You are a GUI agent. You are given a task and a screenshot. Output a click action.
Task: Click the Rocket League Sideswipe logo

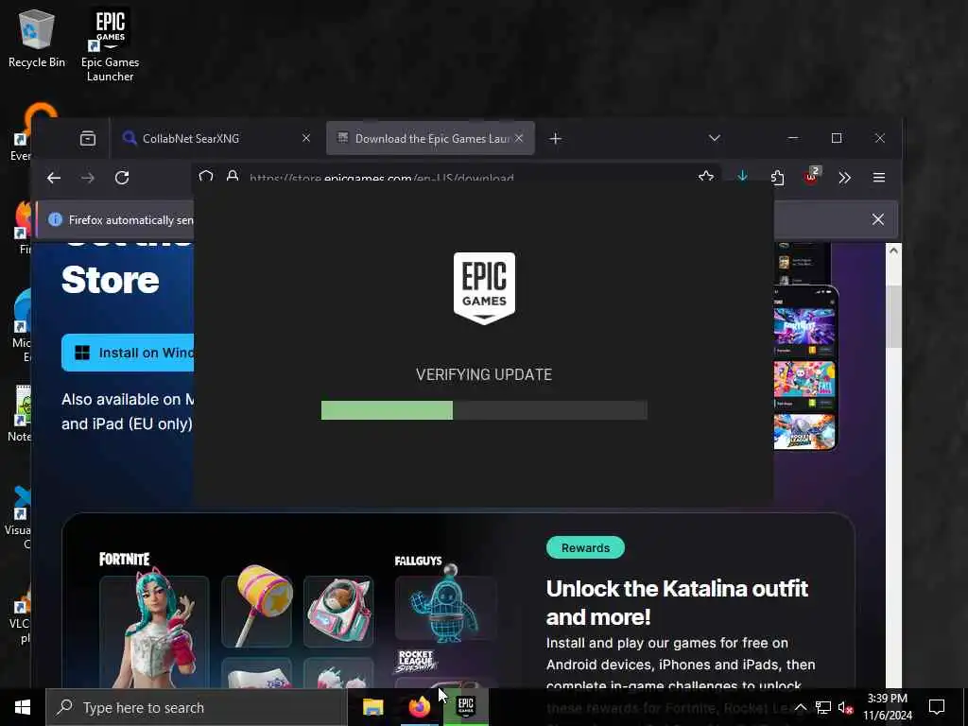[x=416, y=661]
